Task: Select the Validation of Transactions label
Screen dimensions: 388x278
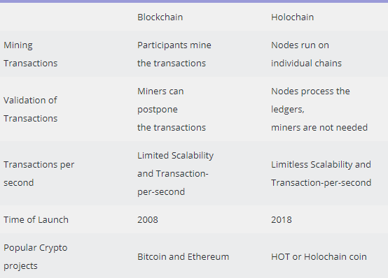Action: click(30, 109)
